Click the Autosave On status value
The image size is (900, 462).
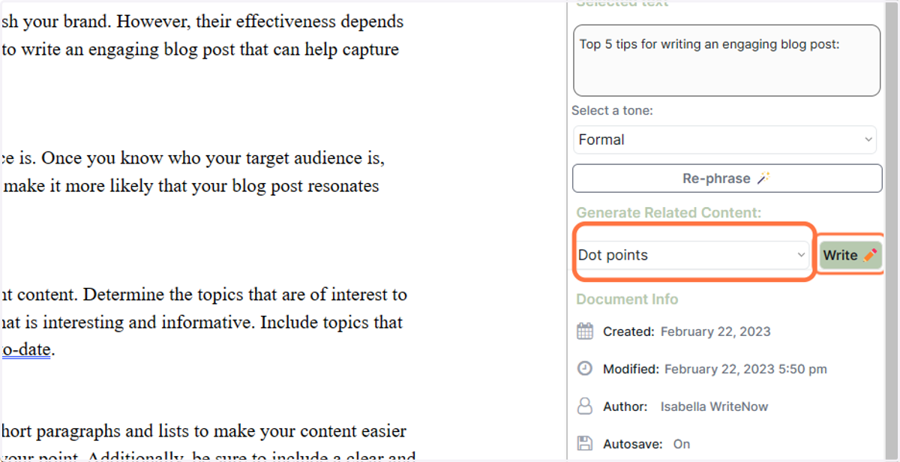pos(681,444)
